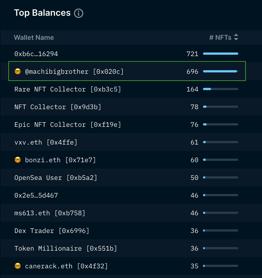Screen dimensions: 262x278
Task: Click the balance bar for 164 NFTs
Action: (220, 89)
